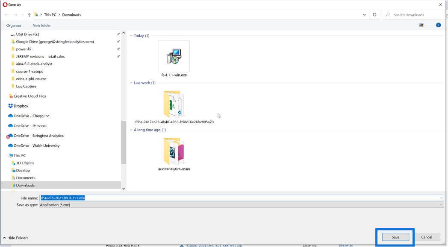Click Hide Folders toggle

coord(15,238)
